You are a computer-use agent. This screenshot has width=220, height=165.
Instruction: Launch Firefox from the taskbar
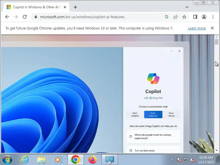coord(92,159)
